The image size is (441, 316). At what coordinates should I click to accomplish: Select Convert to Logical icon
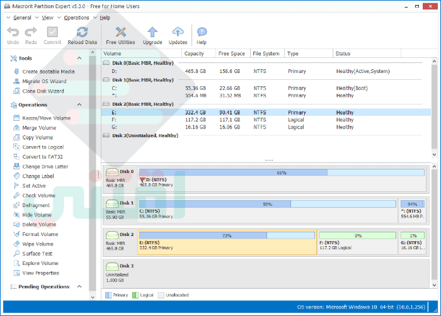(16, 147)
